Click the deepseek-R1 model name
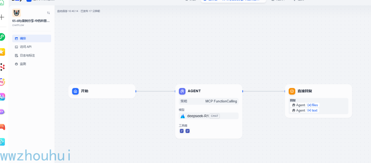 [198, 116]
